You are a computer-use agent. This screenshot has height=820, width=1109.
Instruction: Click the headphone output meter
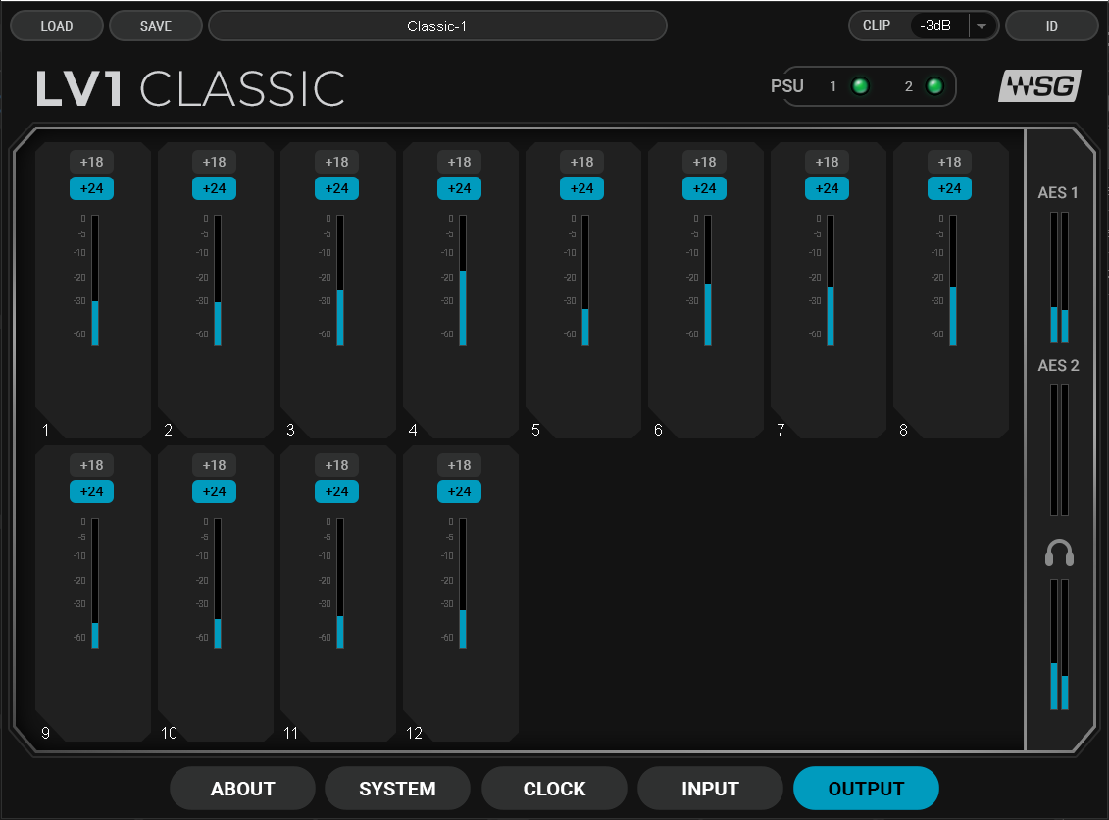(1060, 644)
